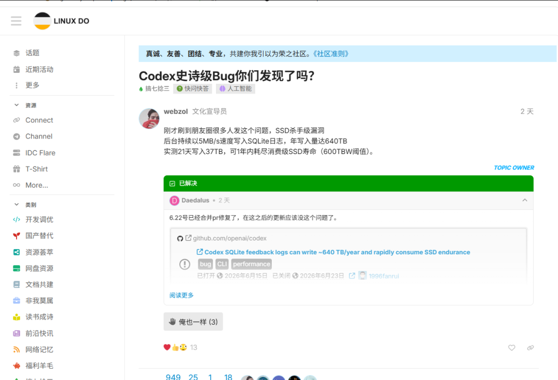Click the 俺也一样 (3) button
Image resolution: width=558 pixels, height=380 pixels.
[x=193, y=322]
